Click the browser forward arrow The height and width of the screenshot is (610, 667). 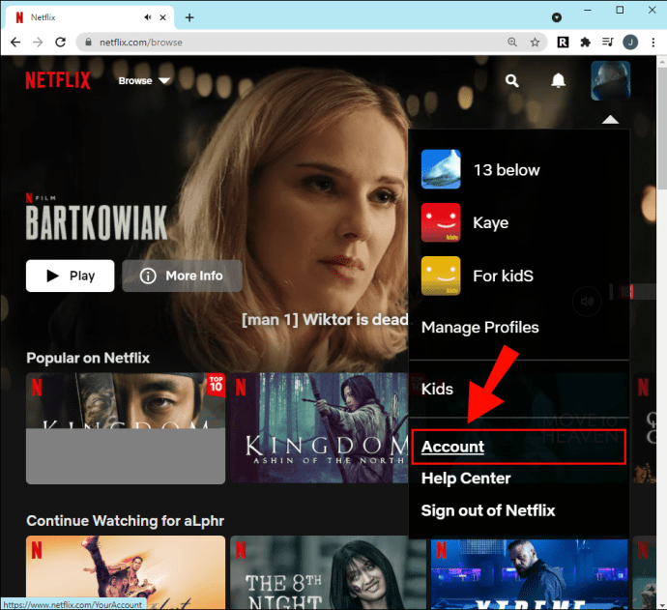coord(38,43)
